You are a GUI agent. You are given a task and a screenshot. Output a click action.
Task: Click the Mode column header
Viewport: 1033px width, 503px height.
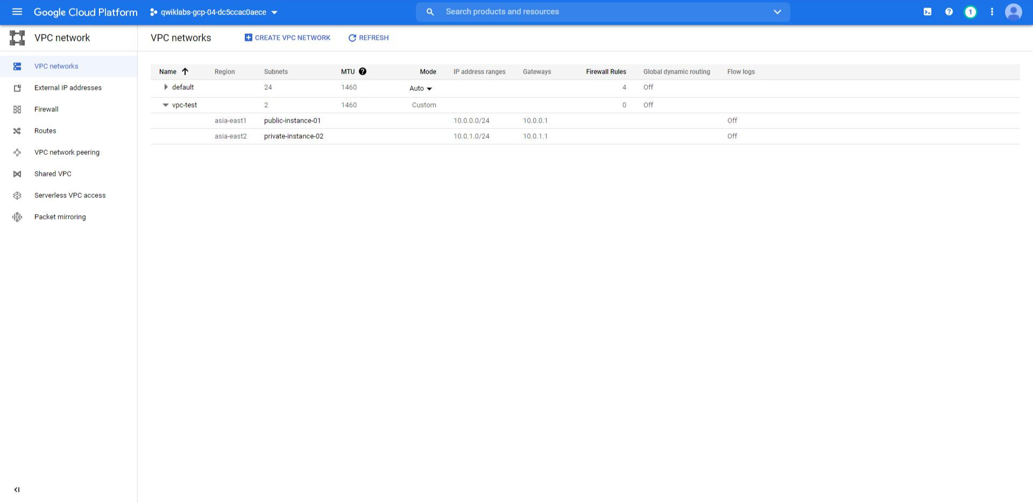(x=428, y=72)
